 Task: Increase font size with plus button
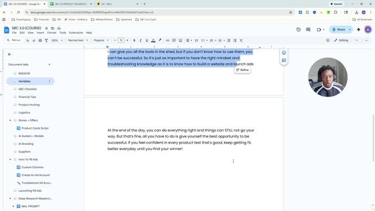tap(127, 40)
